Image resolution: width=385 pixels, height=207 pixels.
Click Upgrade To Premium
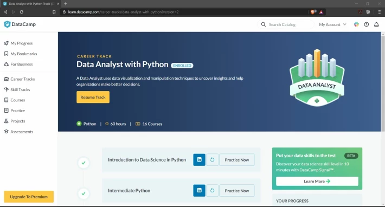point(29,197)
